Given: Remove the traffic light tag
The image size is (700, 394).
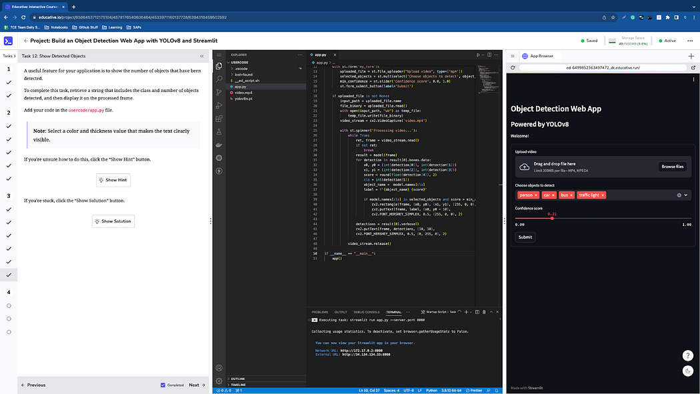Looking at the screenshot, I should click(x=603, y=195).
